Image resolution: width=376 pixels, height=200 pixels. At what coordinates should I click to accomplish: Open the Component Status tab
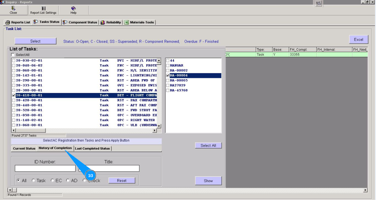[x=80, y=22]
